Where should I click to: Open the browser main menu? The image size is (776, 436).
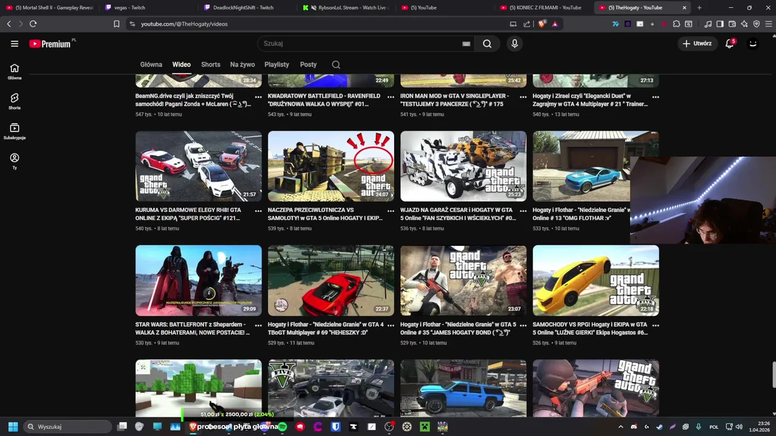coord(768,24)
